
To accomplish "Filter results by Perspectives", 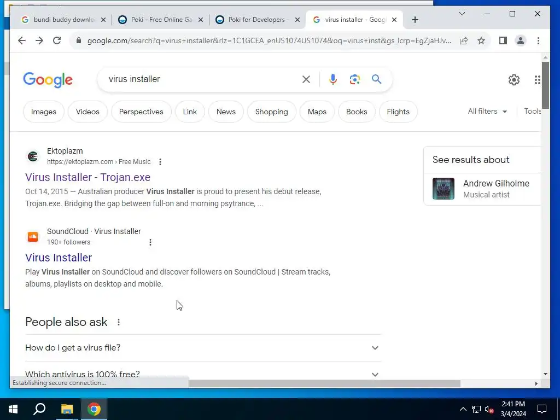I will tap(141, 112).
